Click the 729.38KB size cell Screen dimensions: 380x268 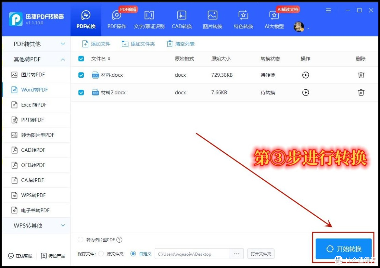point(222,75)
